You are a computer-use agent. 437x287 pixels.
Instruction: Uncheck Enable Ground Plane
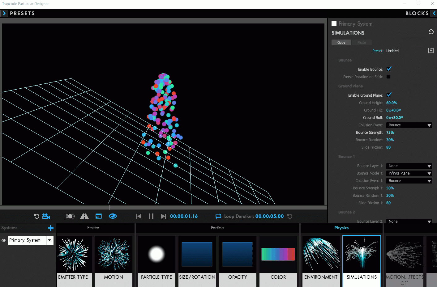(389, 95)
